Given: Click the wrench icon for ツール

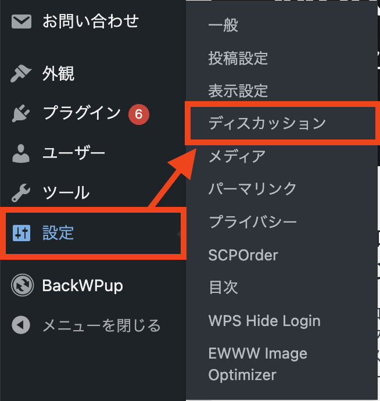Looking at the screenshot, I should tap(21, 193).
